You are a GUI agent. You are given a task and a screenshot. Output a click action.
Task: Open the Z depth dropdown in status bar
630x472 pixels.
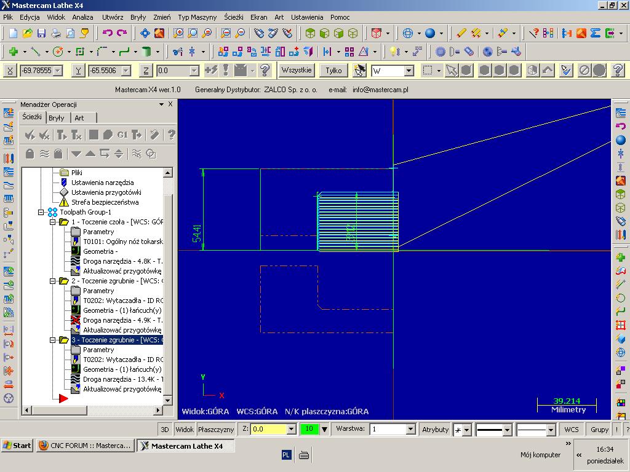[292, 430]
